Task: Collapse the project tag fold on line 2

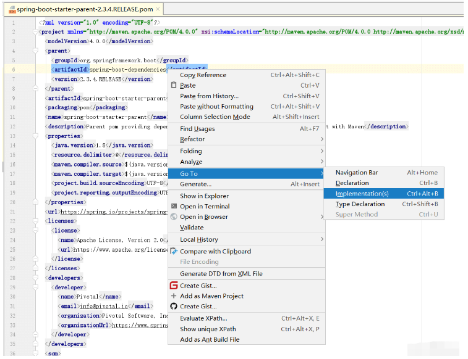Action: [35, 31]
